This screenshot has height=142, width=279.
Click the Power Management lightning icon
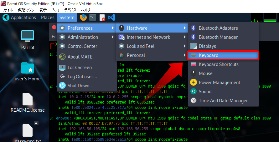(194, 82)
